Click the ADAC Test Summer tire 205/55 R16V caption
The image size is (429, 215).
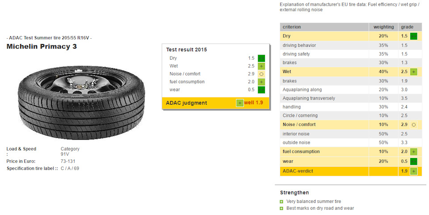tap(49, 38)
